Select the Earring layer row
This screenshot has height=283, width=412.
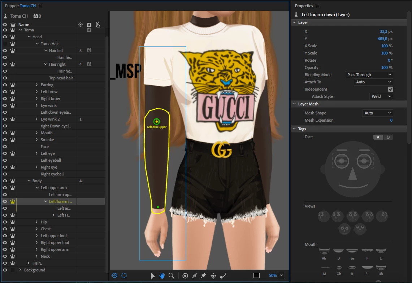53,85
